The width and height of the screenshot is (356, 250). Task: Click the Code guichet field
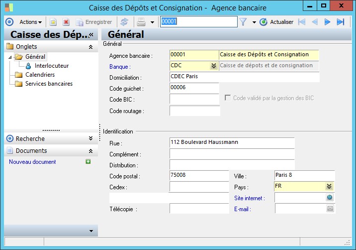pos(194,88)
